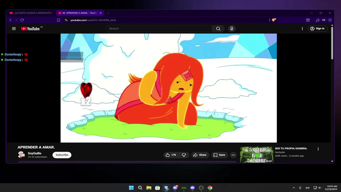Open Discord with notification badge in taskbar

pos(175,188)
